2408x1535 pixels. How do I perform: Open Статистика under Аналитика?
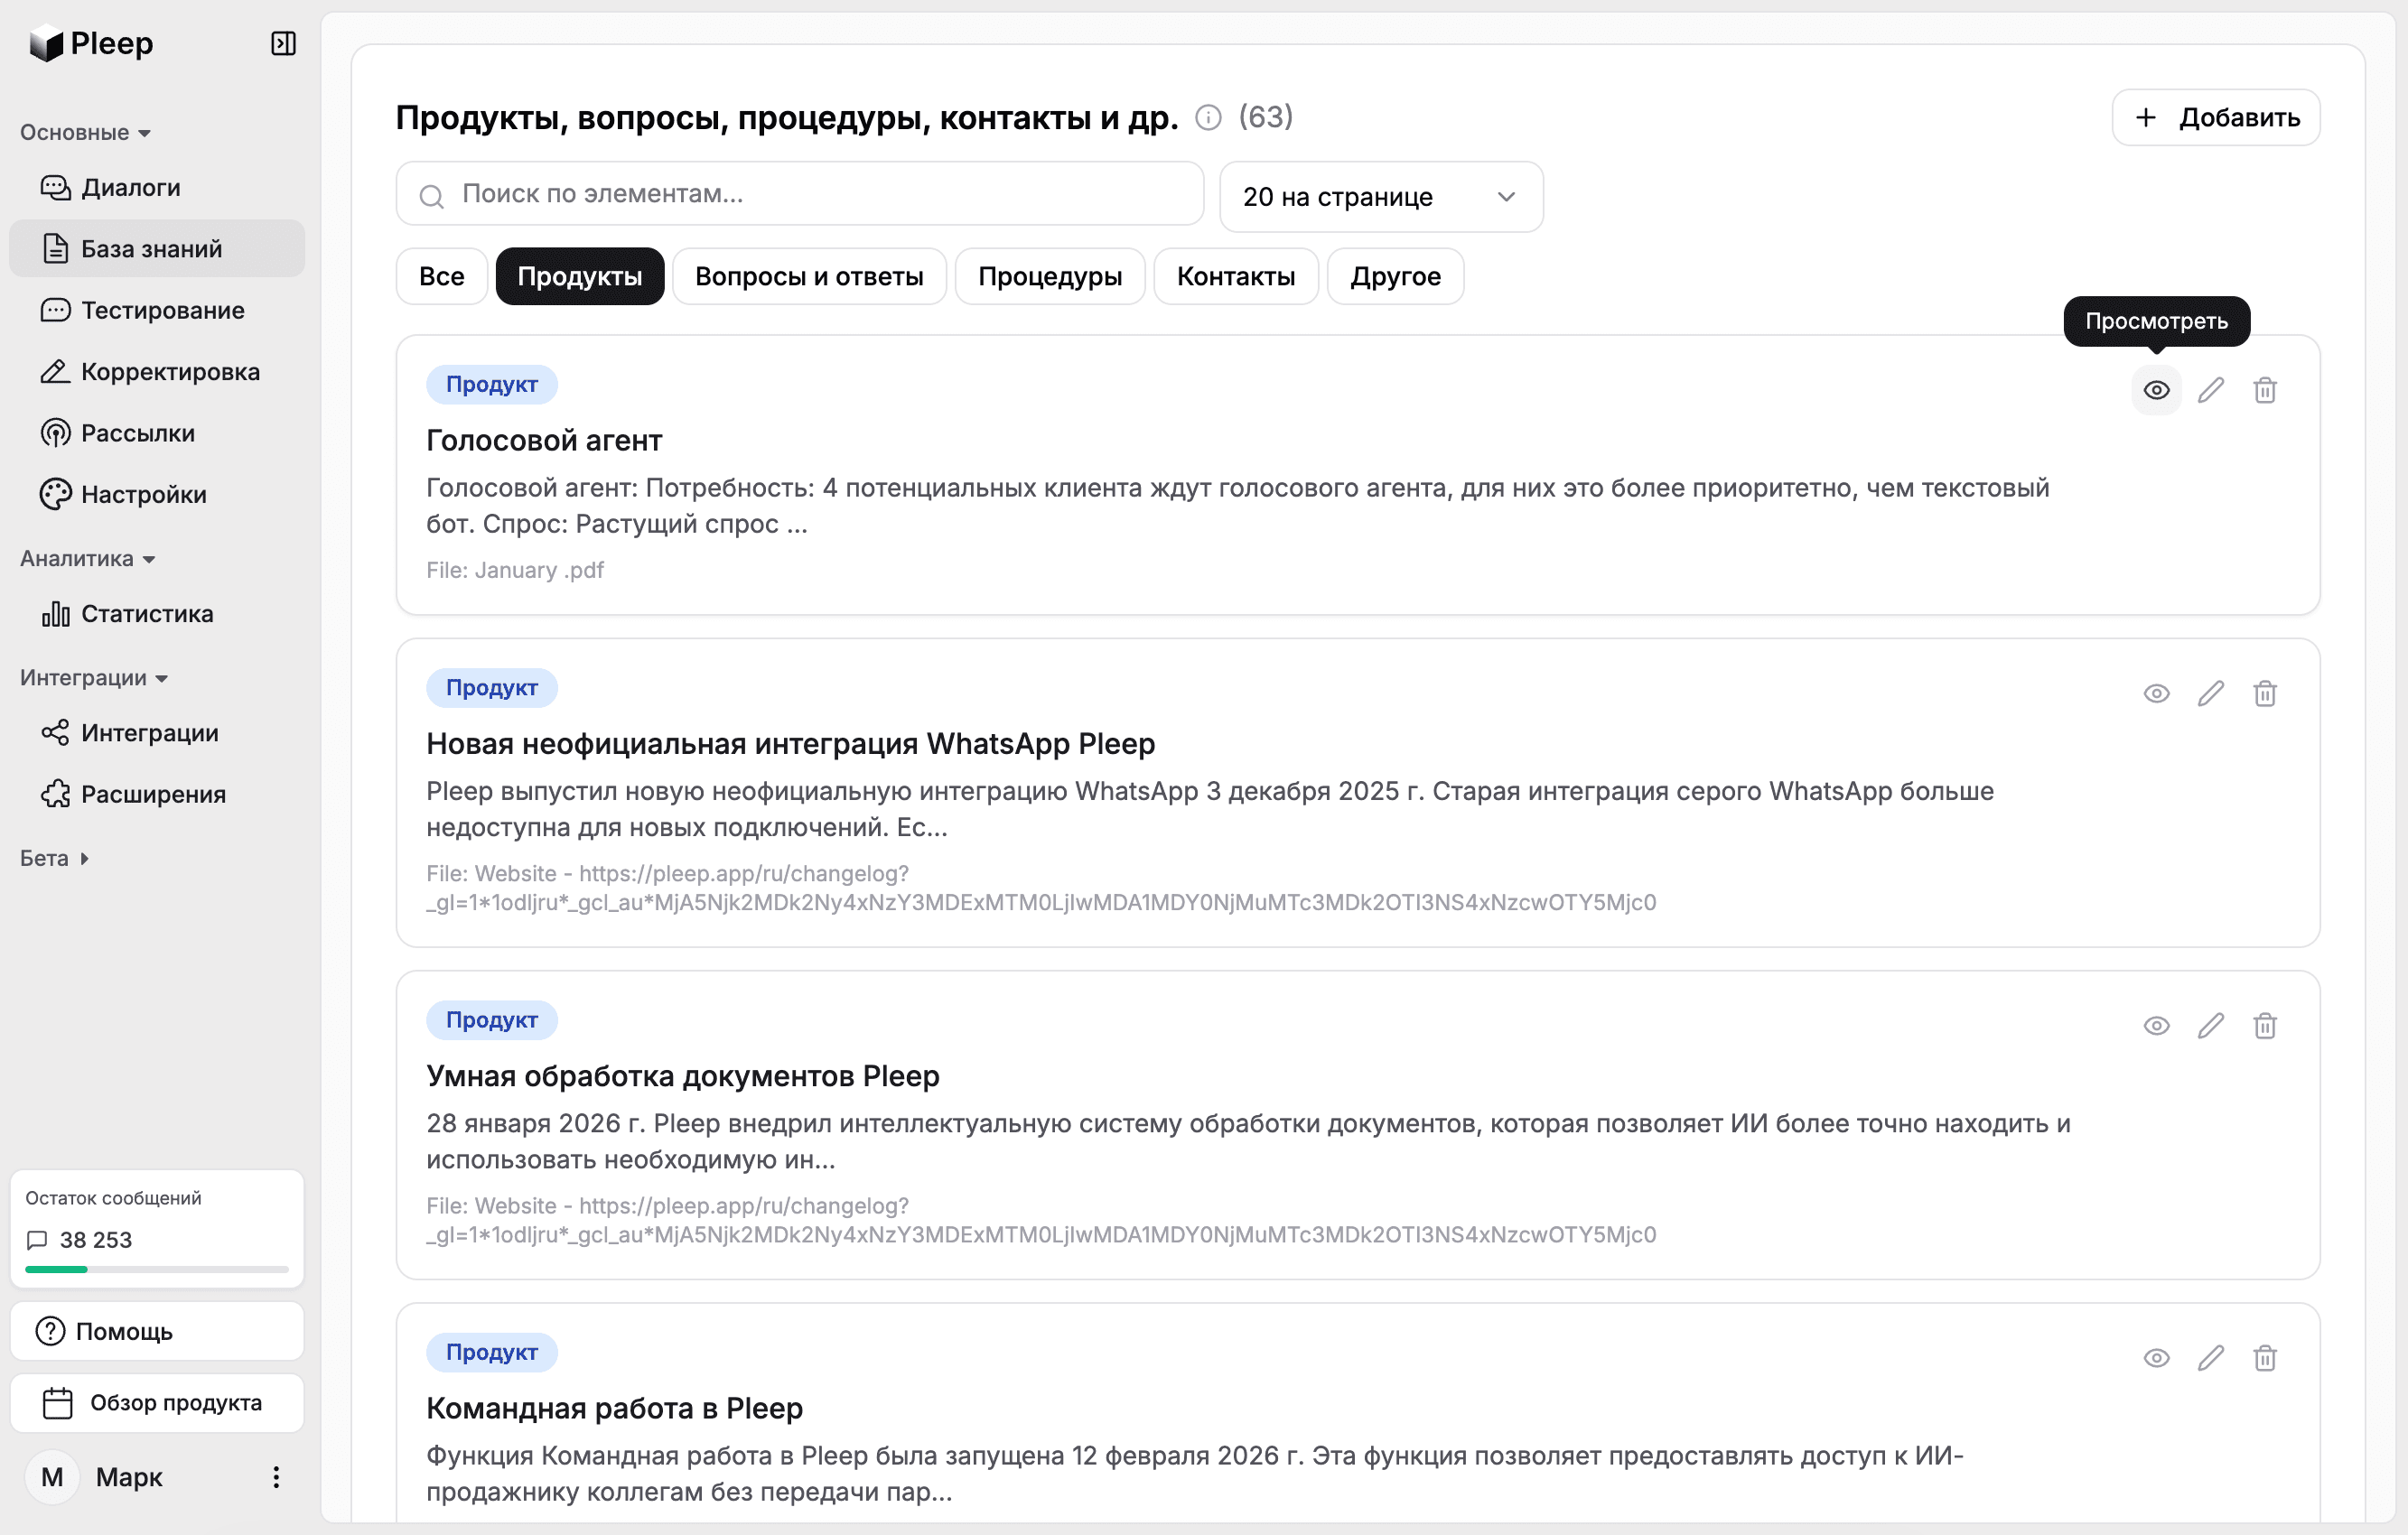(x=145, y=613)
